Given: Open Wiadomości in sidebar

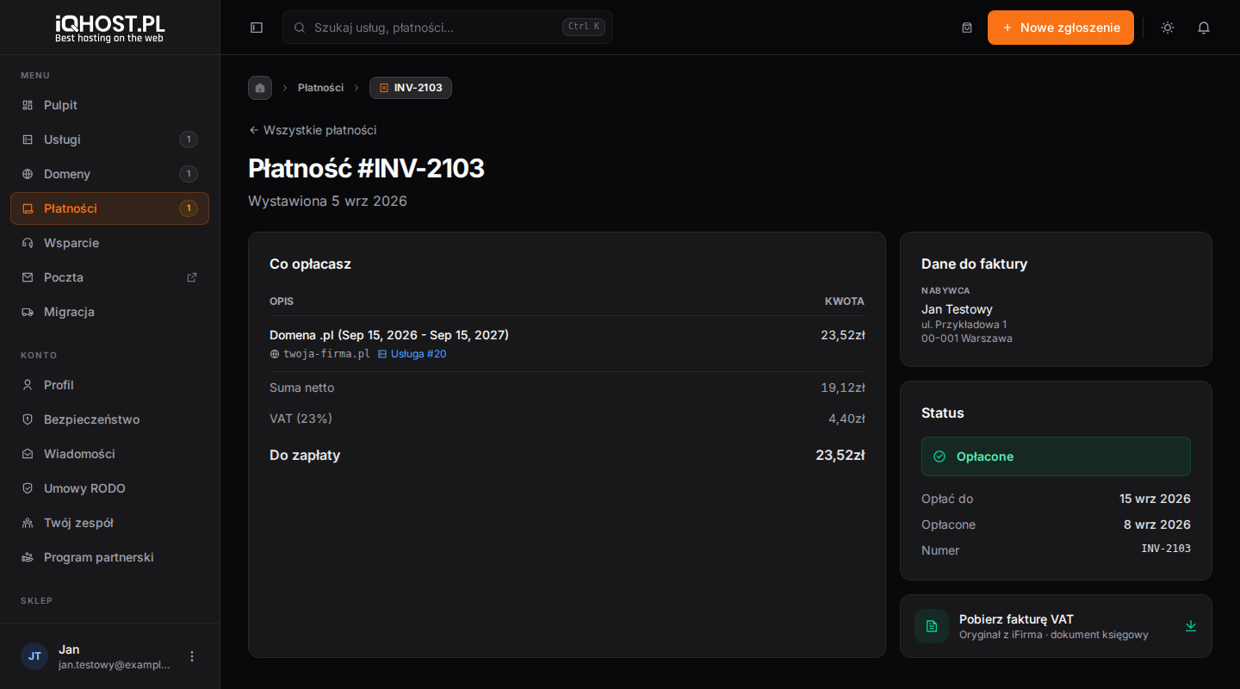Looking at the screenshot, I should (x=109, y=454).
